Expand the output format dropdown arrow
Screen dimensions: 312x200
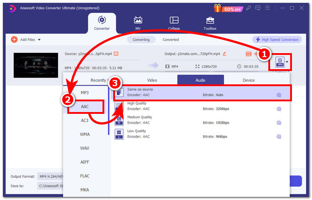(x=287, y=62)
